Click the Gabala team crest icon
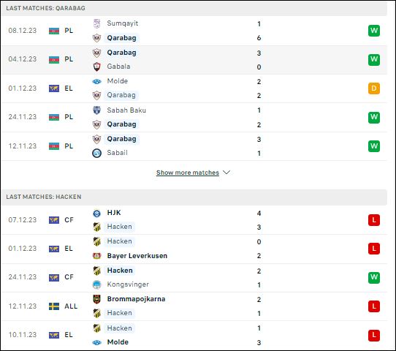 click(x=96, y=67)
